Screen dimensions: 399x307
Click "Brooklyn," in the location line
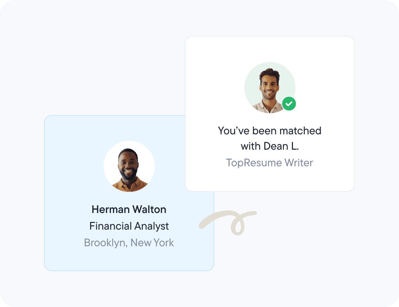point(106,243)
